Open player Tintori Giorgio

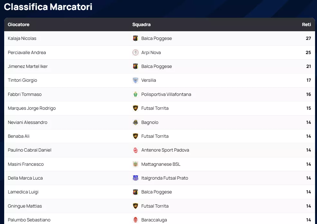pyautogui.click(x=23, y=80)
